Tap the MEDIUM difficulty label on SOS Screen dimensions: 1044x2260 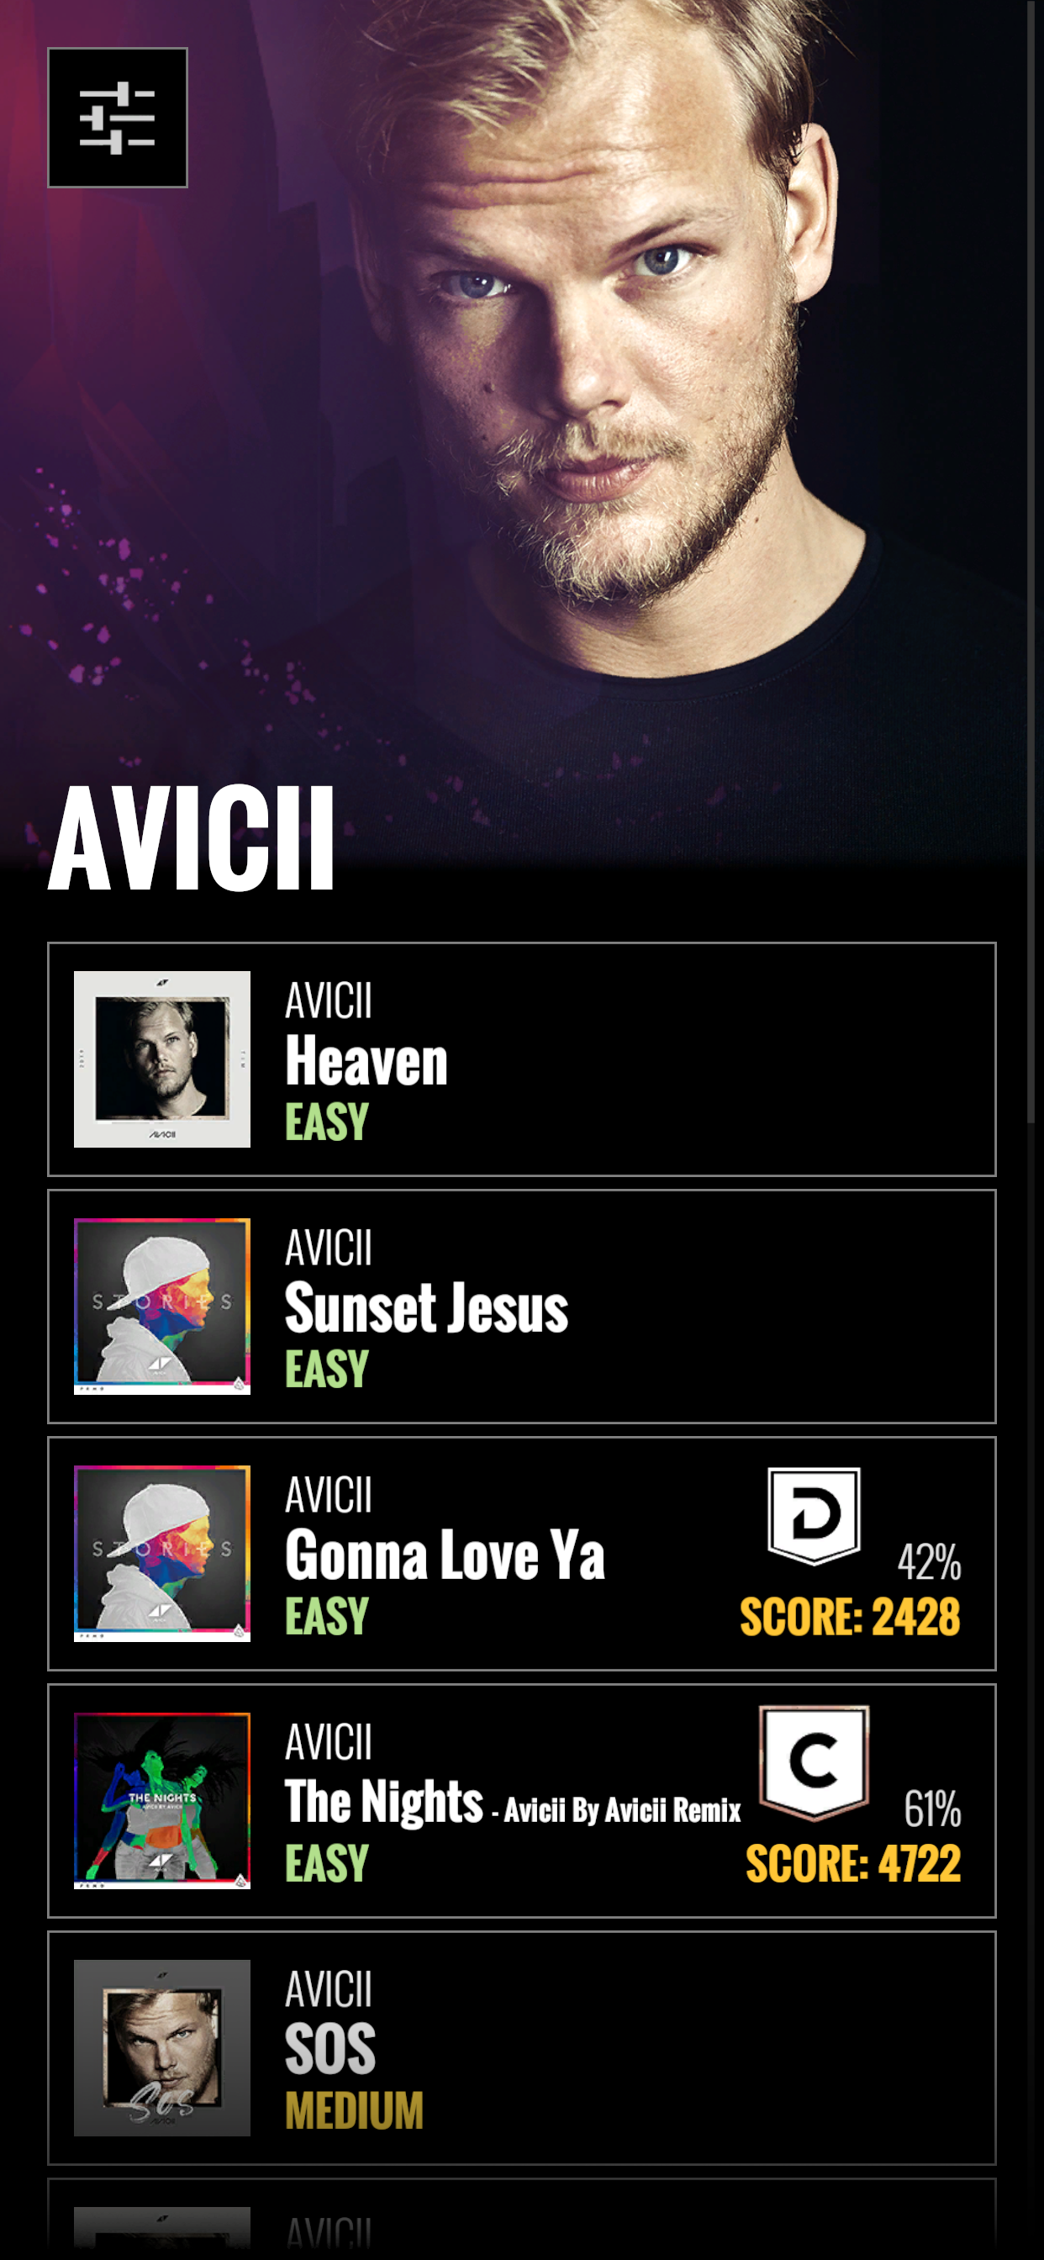click(355, 2111)
